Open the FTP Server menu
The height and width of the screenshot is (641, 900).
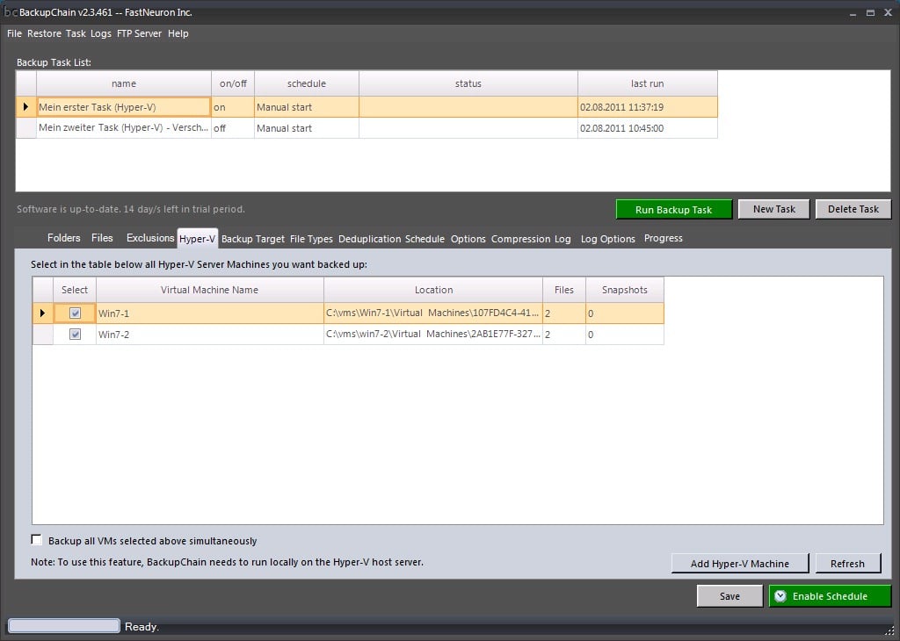140,33
